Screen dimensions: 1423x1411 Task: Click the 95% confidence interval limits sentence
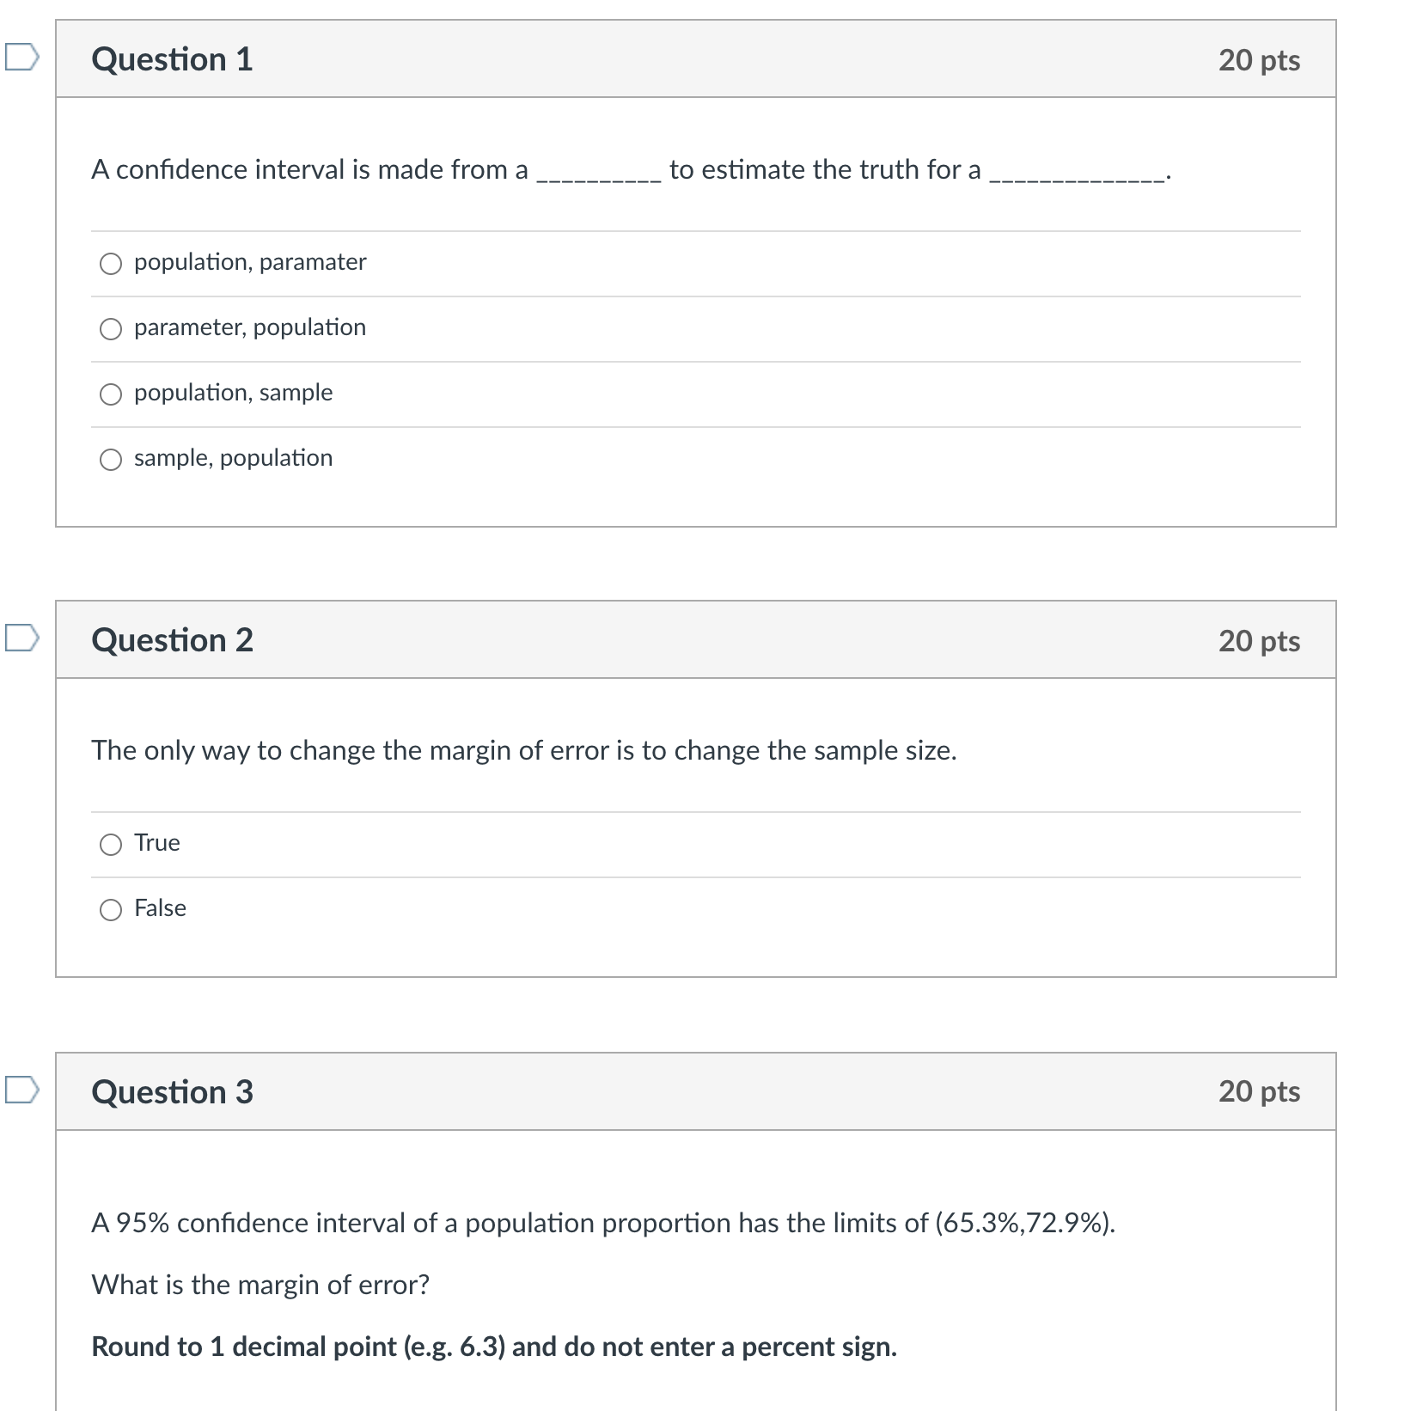tap(602, 1223)
